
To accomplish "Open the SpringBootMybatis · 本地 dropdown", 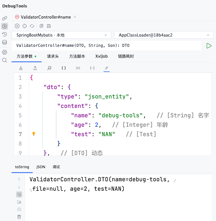I will pyautogui.click(x=61, y=35).
